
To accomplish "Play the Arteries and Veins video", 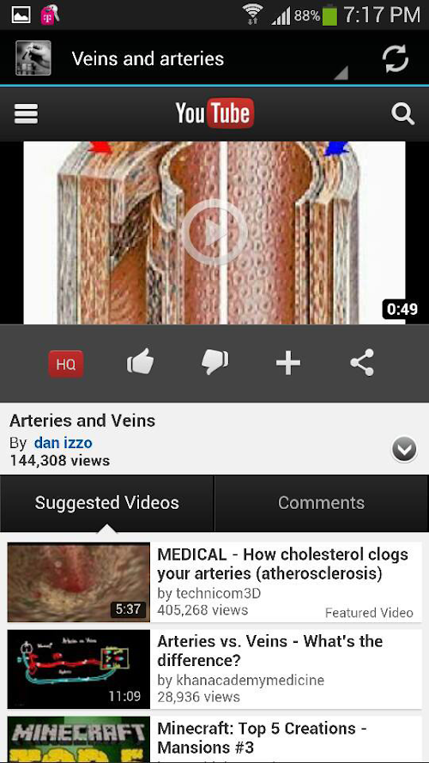I will coord(214,232).
